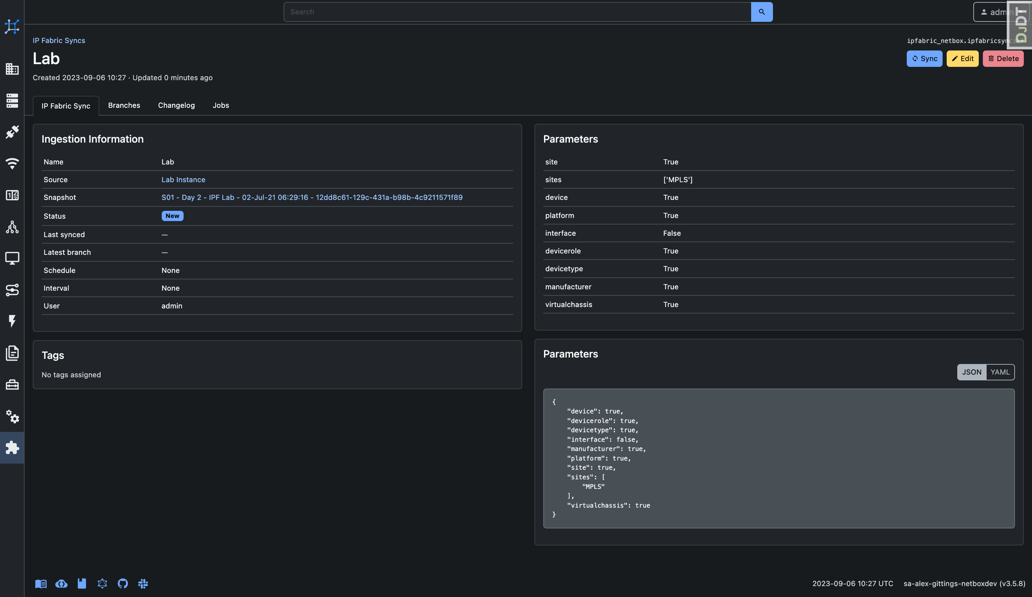
Task: Open the Virtualization monitor sidebar icon
Action: 12,258
